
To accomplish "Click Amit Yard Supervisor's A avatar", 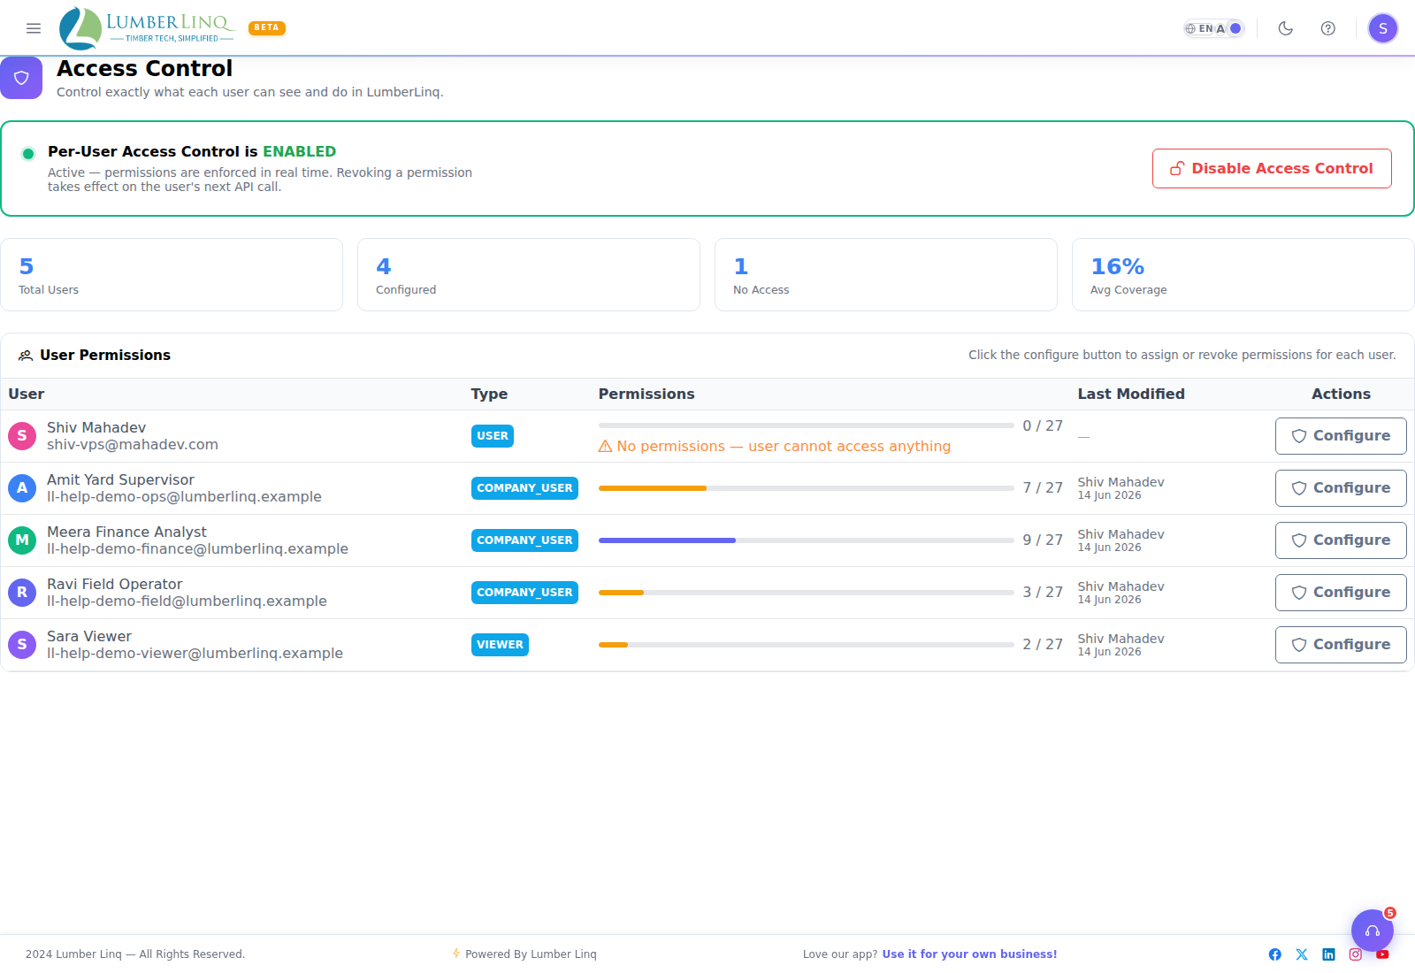I will pyautogui.click(x=22, y=488).
